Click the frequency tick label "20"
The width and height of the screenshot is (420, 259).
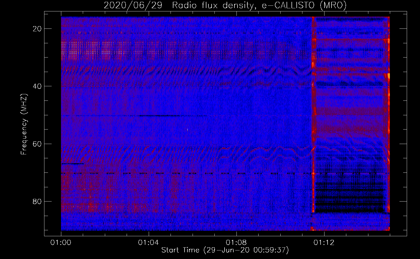37,29
